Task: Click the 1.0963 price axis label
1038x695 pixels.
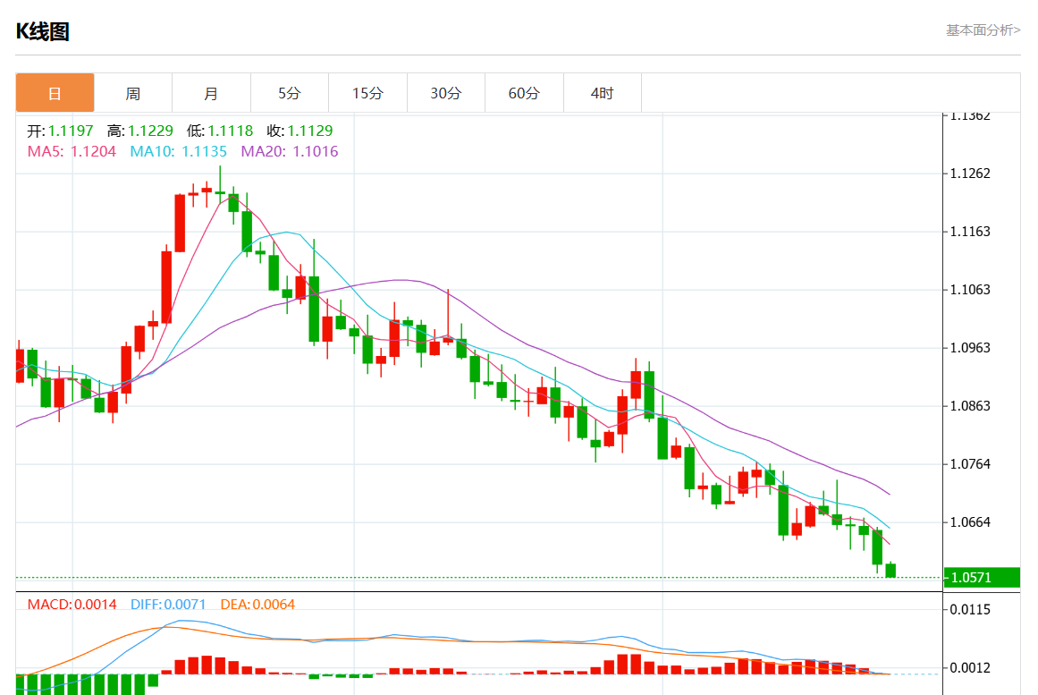Action: (x=970, y=348)
